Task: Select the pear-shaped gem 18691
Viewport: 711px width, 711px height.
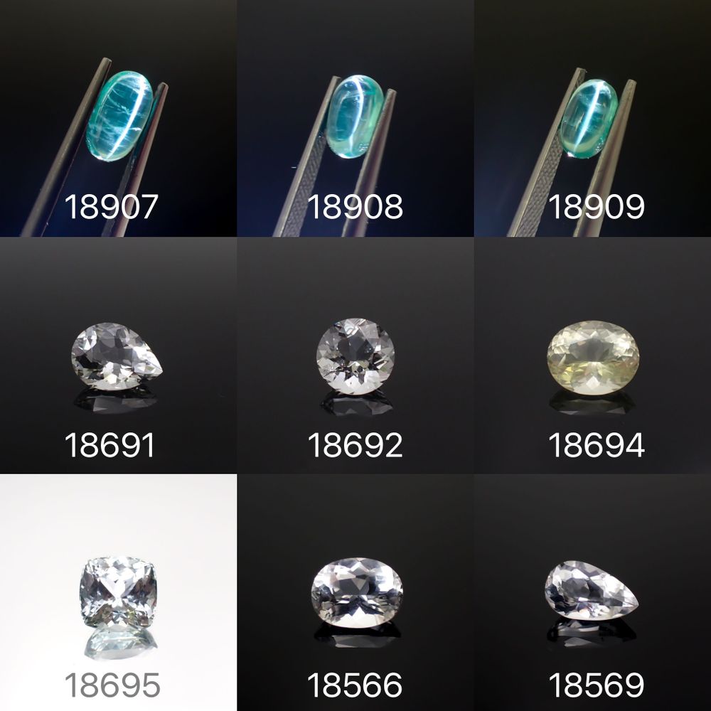Action: click(x=117, y=356)
